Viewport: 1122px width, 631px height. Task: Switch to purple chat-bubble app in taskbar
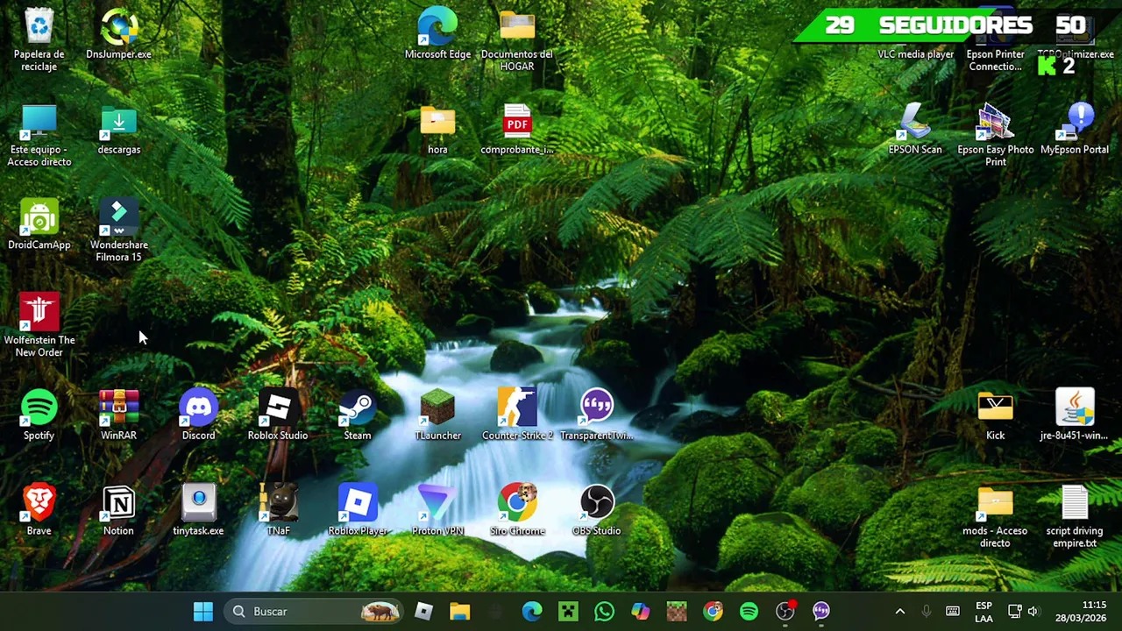click(x=821, y=611)
